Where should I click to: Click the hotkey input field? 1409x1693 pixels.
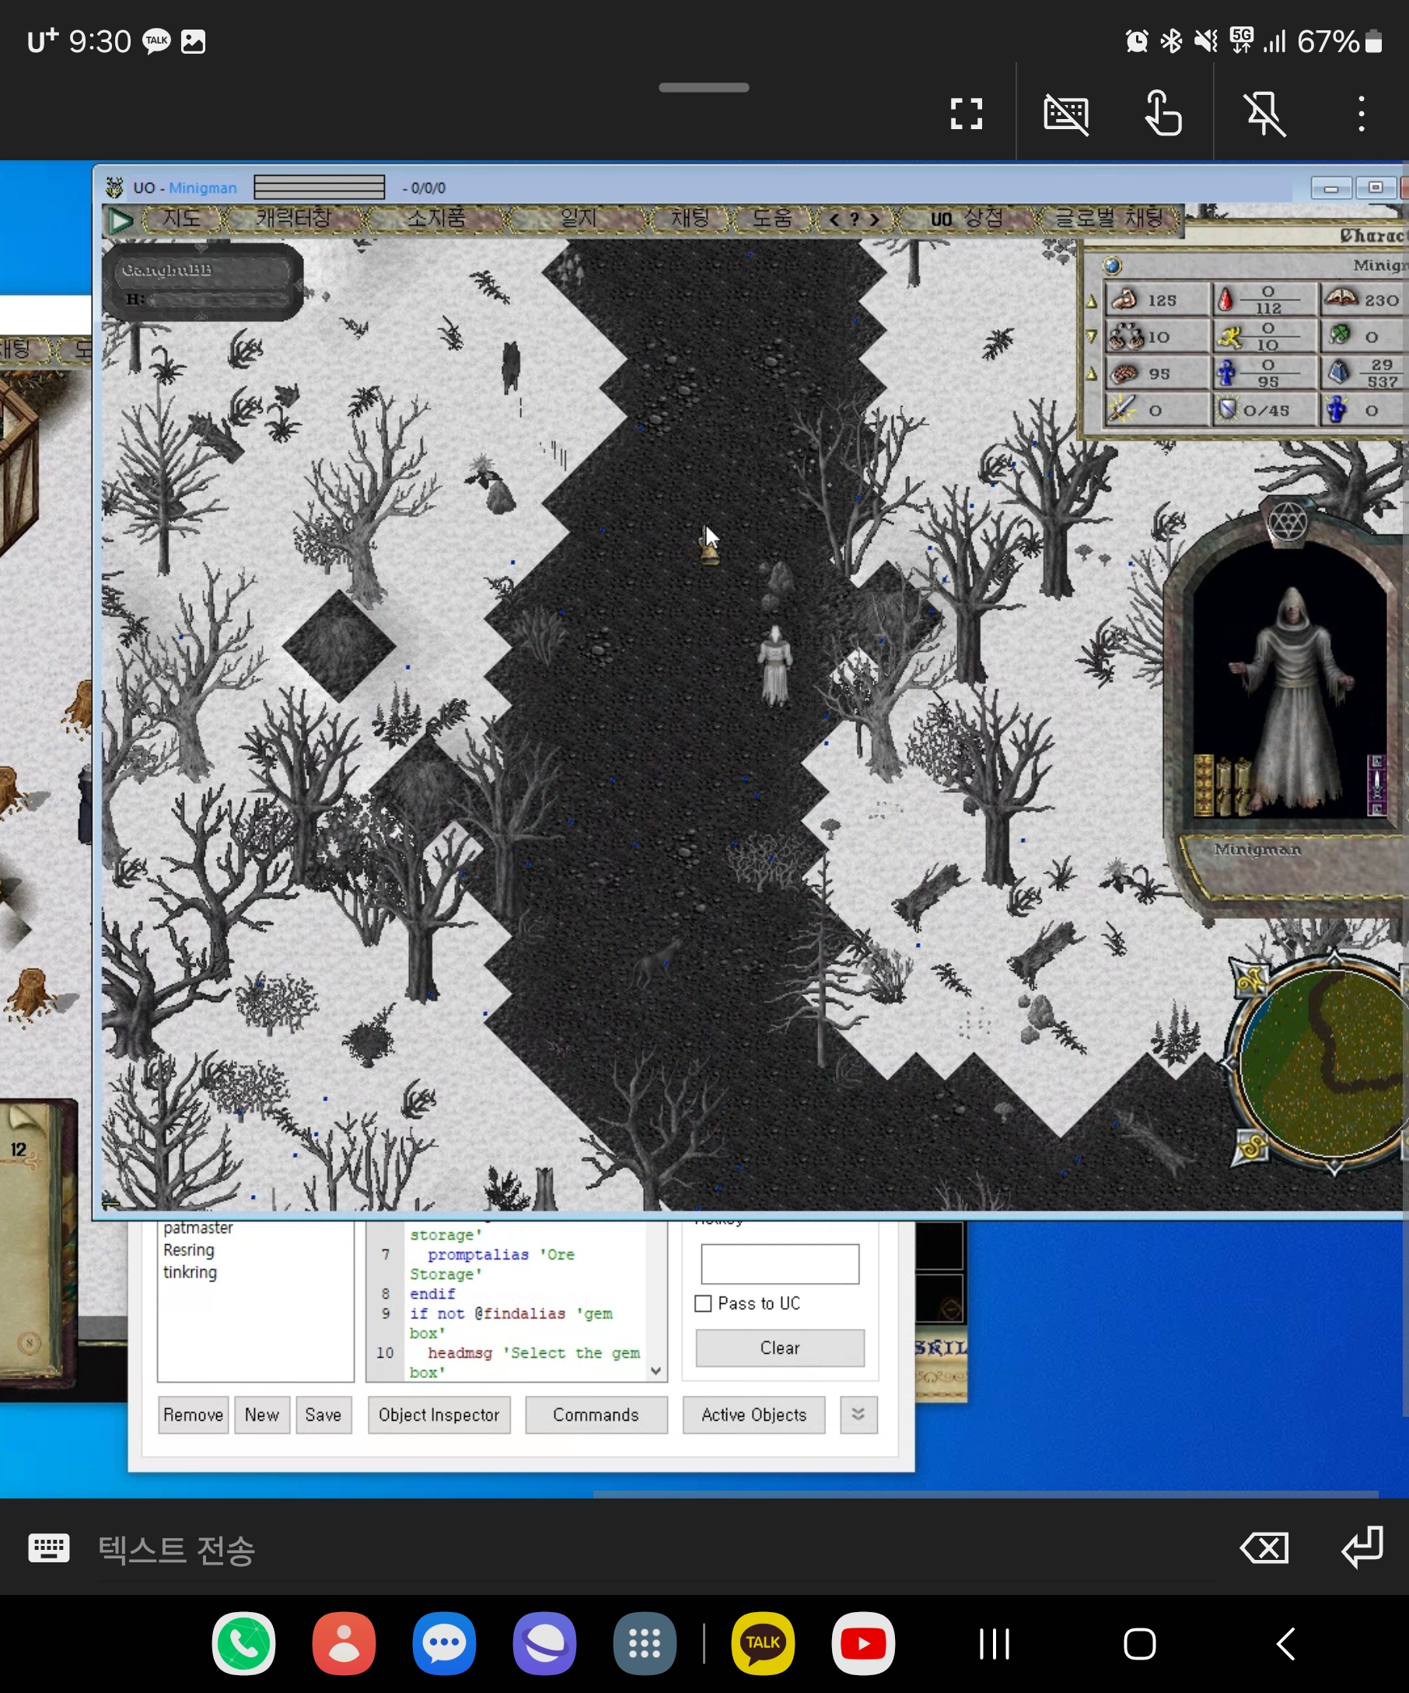tap(780, 1264)
